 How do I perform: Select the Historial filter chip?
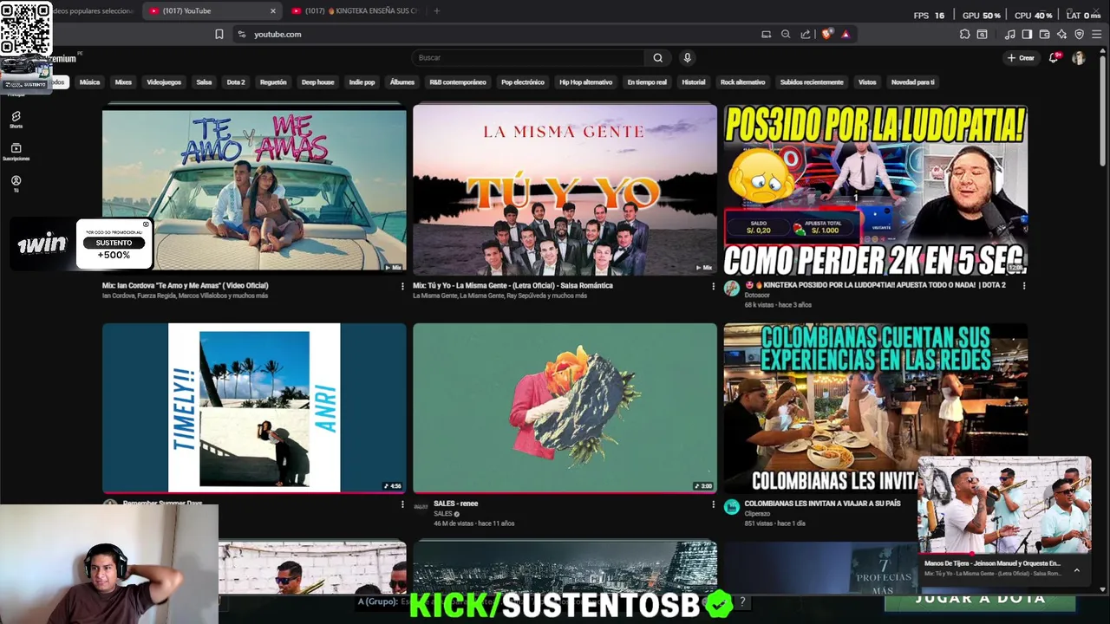pyautogui.click(x=694, y=82)
